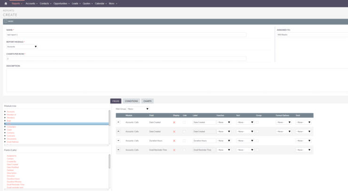The height and width of the screenshot is (191, 348).
Task: Enable Link checkbox for first Date Created row
Action: (184, 122)
